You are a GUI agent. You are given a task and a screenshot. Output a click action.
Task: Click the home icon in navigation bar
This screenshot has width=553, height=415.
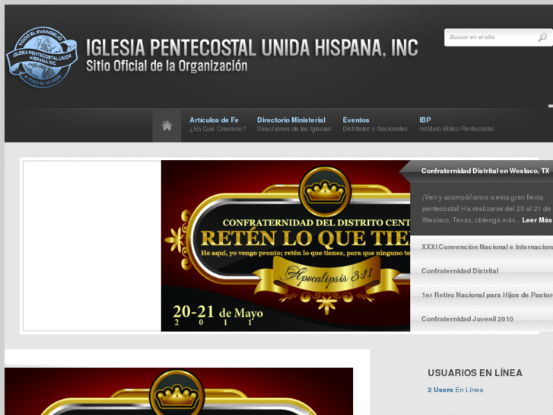pos(167,126)
